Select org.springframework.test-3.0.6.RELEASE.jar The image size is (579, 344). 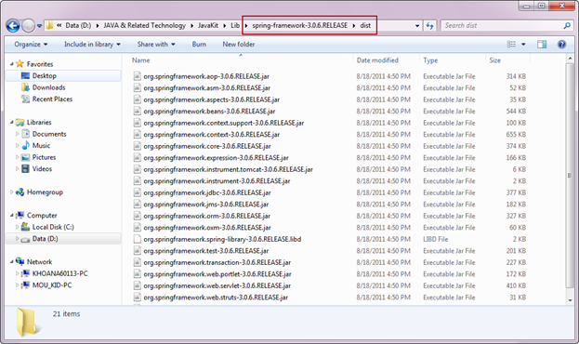[x=206, y=251]
